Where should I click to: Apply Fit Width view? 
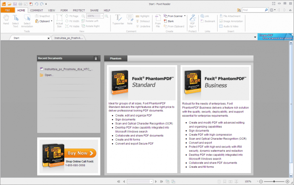tap(72, 21)
